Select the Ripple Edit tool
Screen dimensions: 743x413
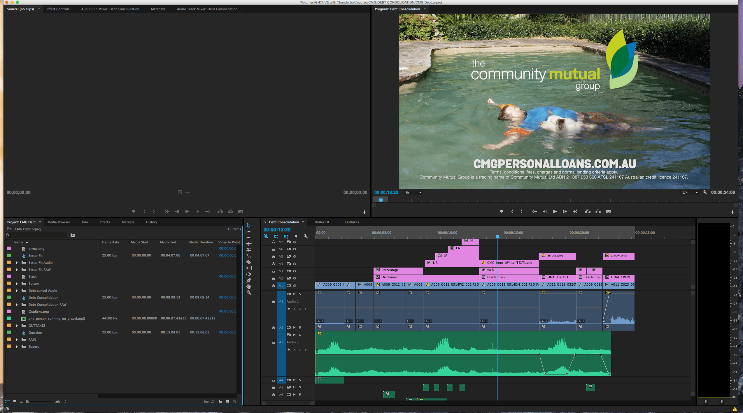249,243
